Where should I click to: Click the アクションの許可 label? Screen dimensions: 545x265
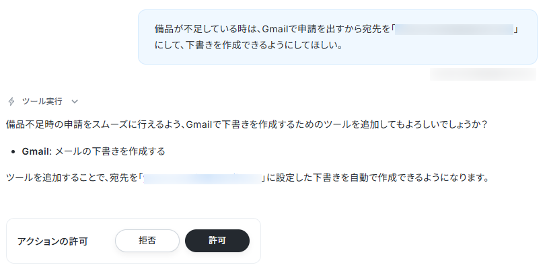click(x=52, y=241)
